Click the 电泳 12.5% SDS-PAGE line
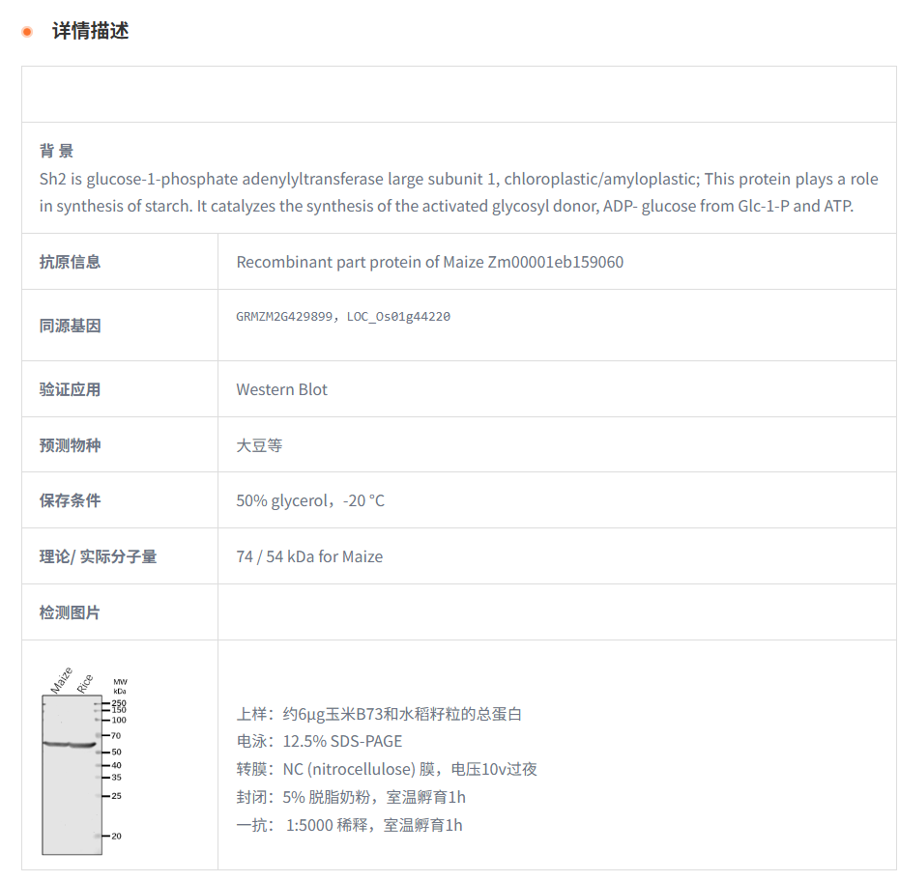The width and height of the screenshot is (899, 881). 319,742
